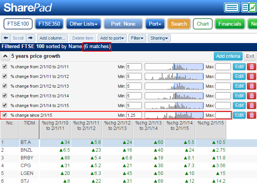Viewport: 257px width, 185px height.
Task: Click the 2/1/14 to 2/1/15 histogram slider
Action: pos(174,105)
